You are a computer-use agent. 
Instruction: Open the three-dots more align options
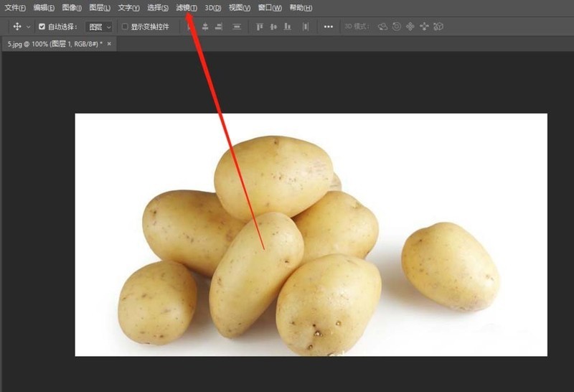[329, 27]
